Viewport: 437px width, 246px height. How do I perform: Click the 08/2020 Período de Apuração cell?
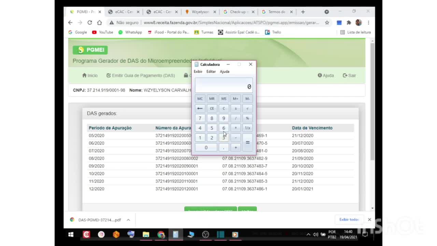coord(97,159)
